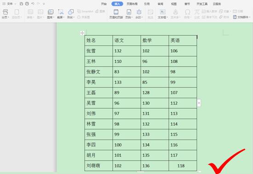
Task: Click the name cell 刘萌萌
Action: [98, 166]
